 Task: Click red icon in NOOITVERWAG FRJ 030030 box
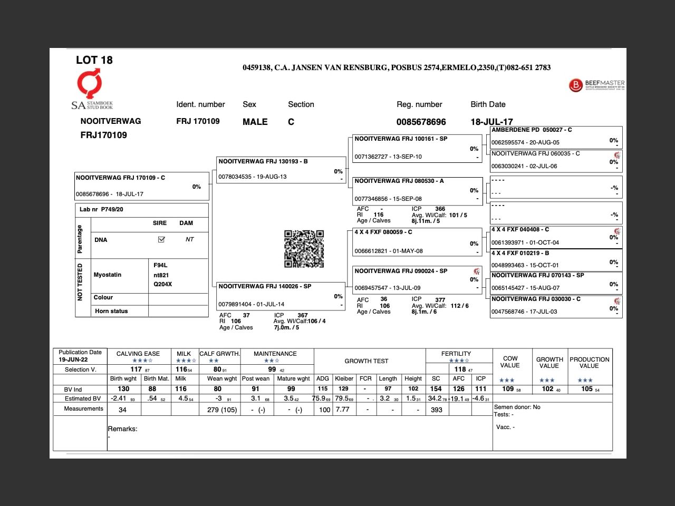[x=616, y=300]
